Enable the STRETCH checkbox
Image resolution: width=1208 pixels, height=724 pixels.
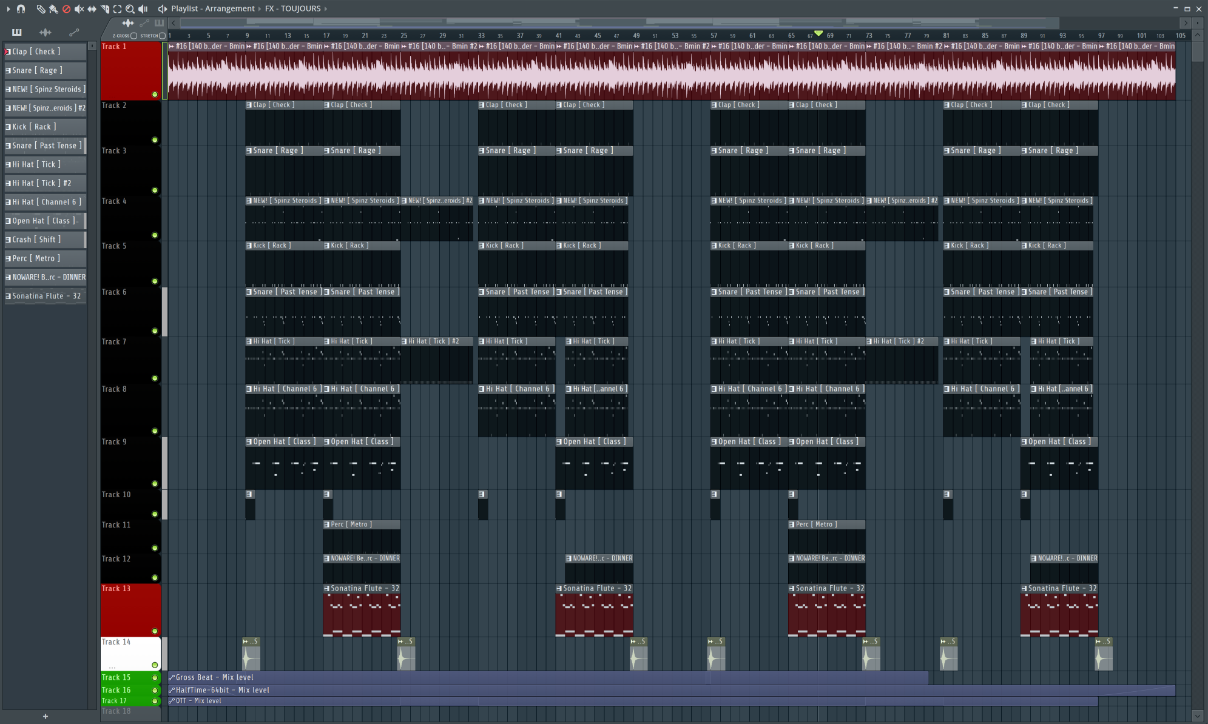click(x=162, y=36)
